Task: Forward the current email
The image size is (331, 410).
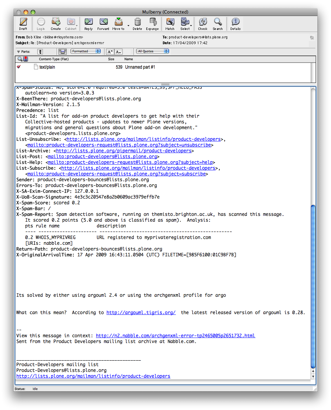Action: tap(103, 23)
